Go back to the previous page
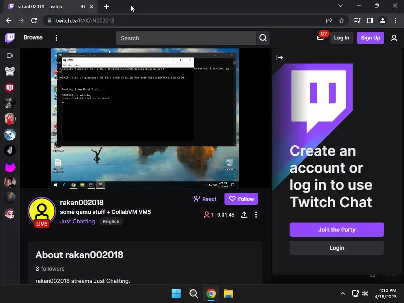Image resolution: width=404 pixels, height=303 pixels. 9,21
